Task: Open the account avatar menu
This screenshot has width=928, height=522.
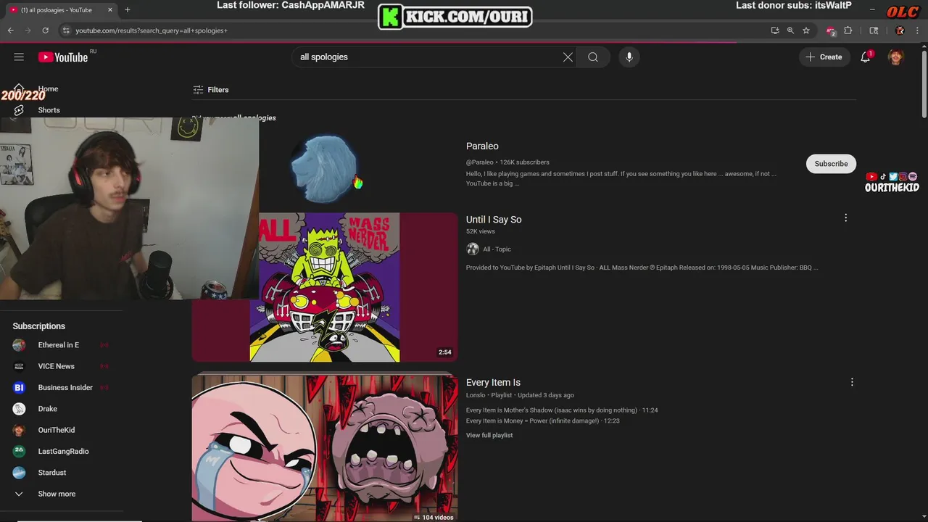Action: point(896,57)
